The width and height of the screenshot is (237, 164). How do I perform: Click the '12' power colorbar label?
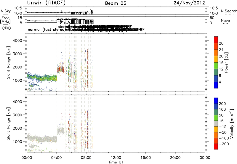pyautogui.click(x=221, y=69)
